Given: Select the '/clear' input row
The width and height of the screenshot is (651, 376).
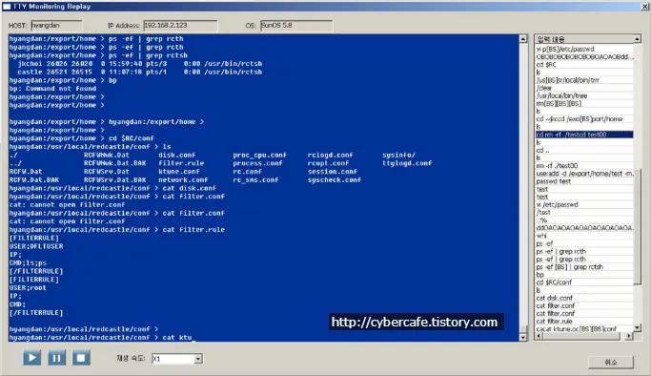Looking at the screenshot, I should pos(584,88).
